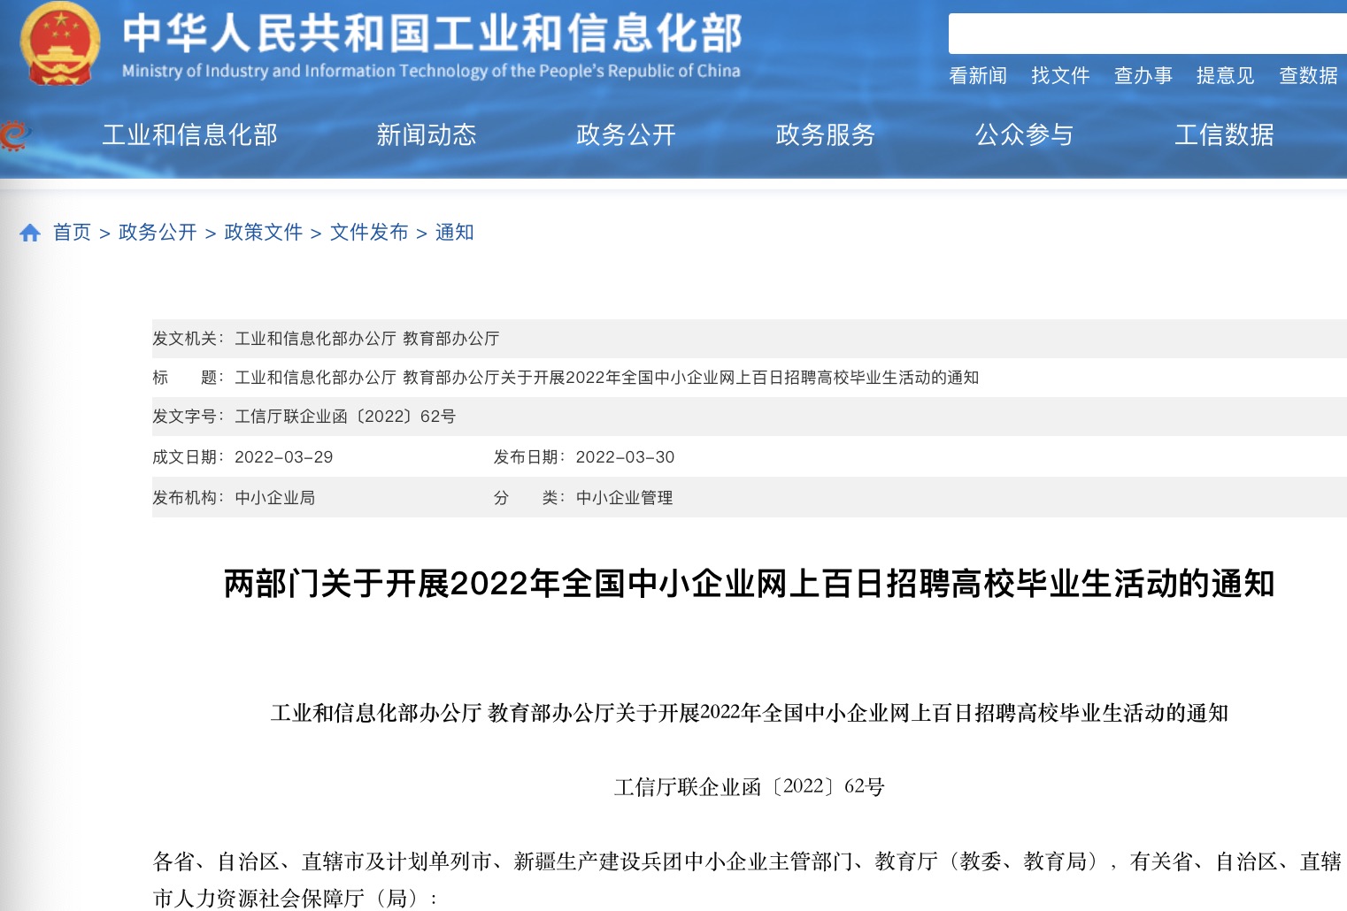The height and width of the screenshot is (911, 1347).
Task: Click the national emblem logo
Action: pyautogui.click(x=59, y=43)
